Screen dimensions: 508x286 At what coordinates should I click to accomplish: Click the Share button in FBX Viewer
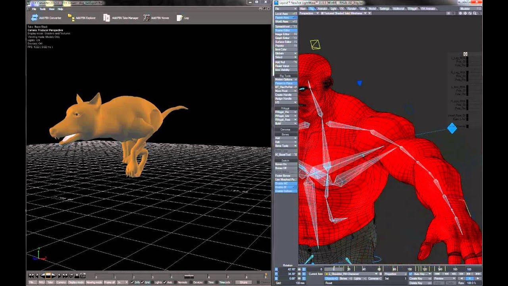click(244, 282)
